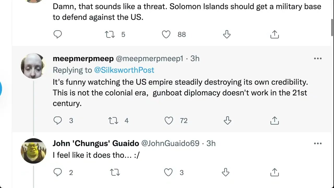This screenshot has height=188, width=334.
Task: Like meepmerpmeep's tweet with 72 likes
Action: point(169,120)
